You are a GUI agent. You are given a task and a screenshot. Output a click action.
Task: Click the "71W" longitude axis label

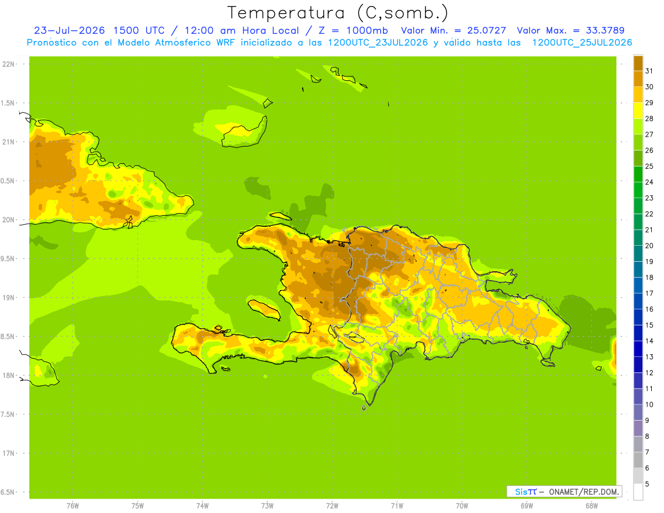coord(397,506)
